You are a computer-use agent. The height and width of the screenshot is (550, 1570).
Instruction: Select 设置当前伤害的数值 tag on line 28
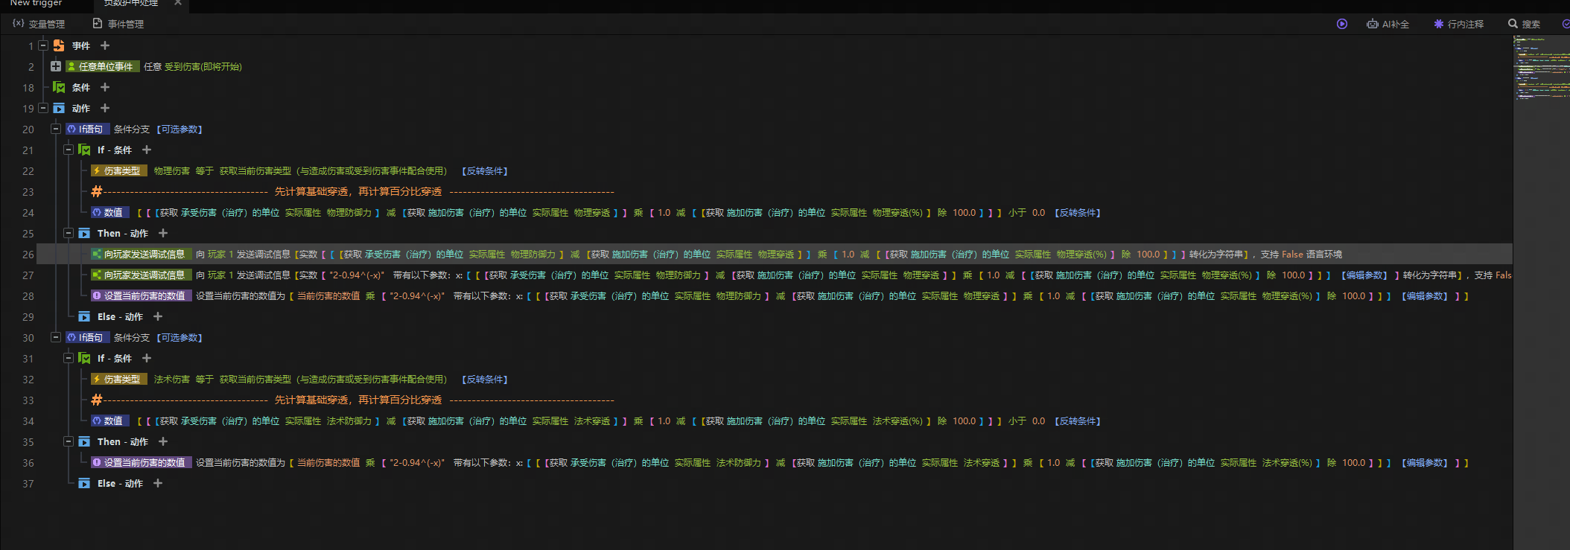coord(142,295)
